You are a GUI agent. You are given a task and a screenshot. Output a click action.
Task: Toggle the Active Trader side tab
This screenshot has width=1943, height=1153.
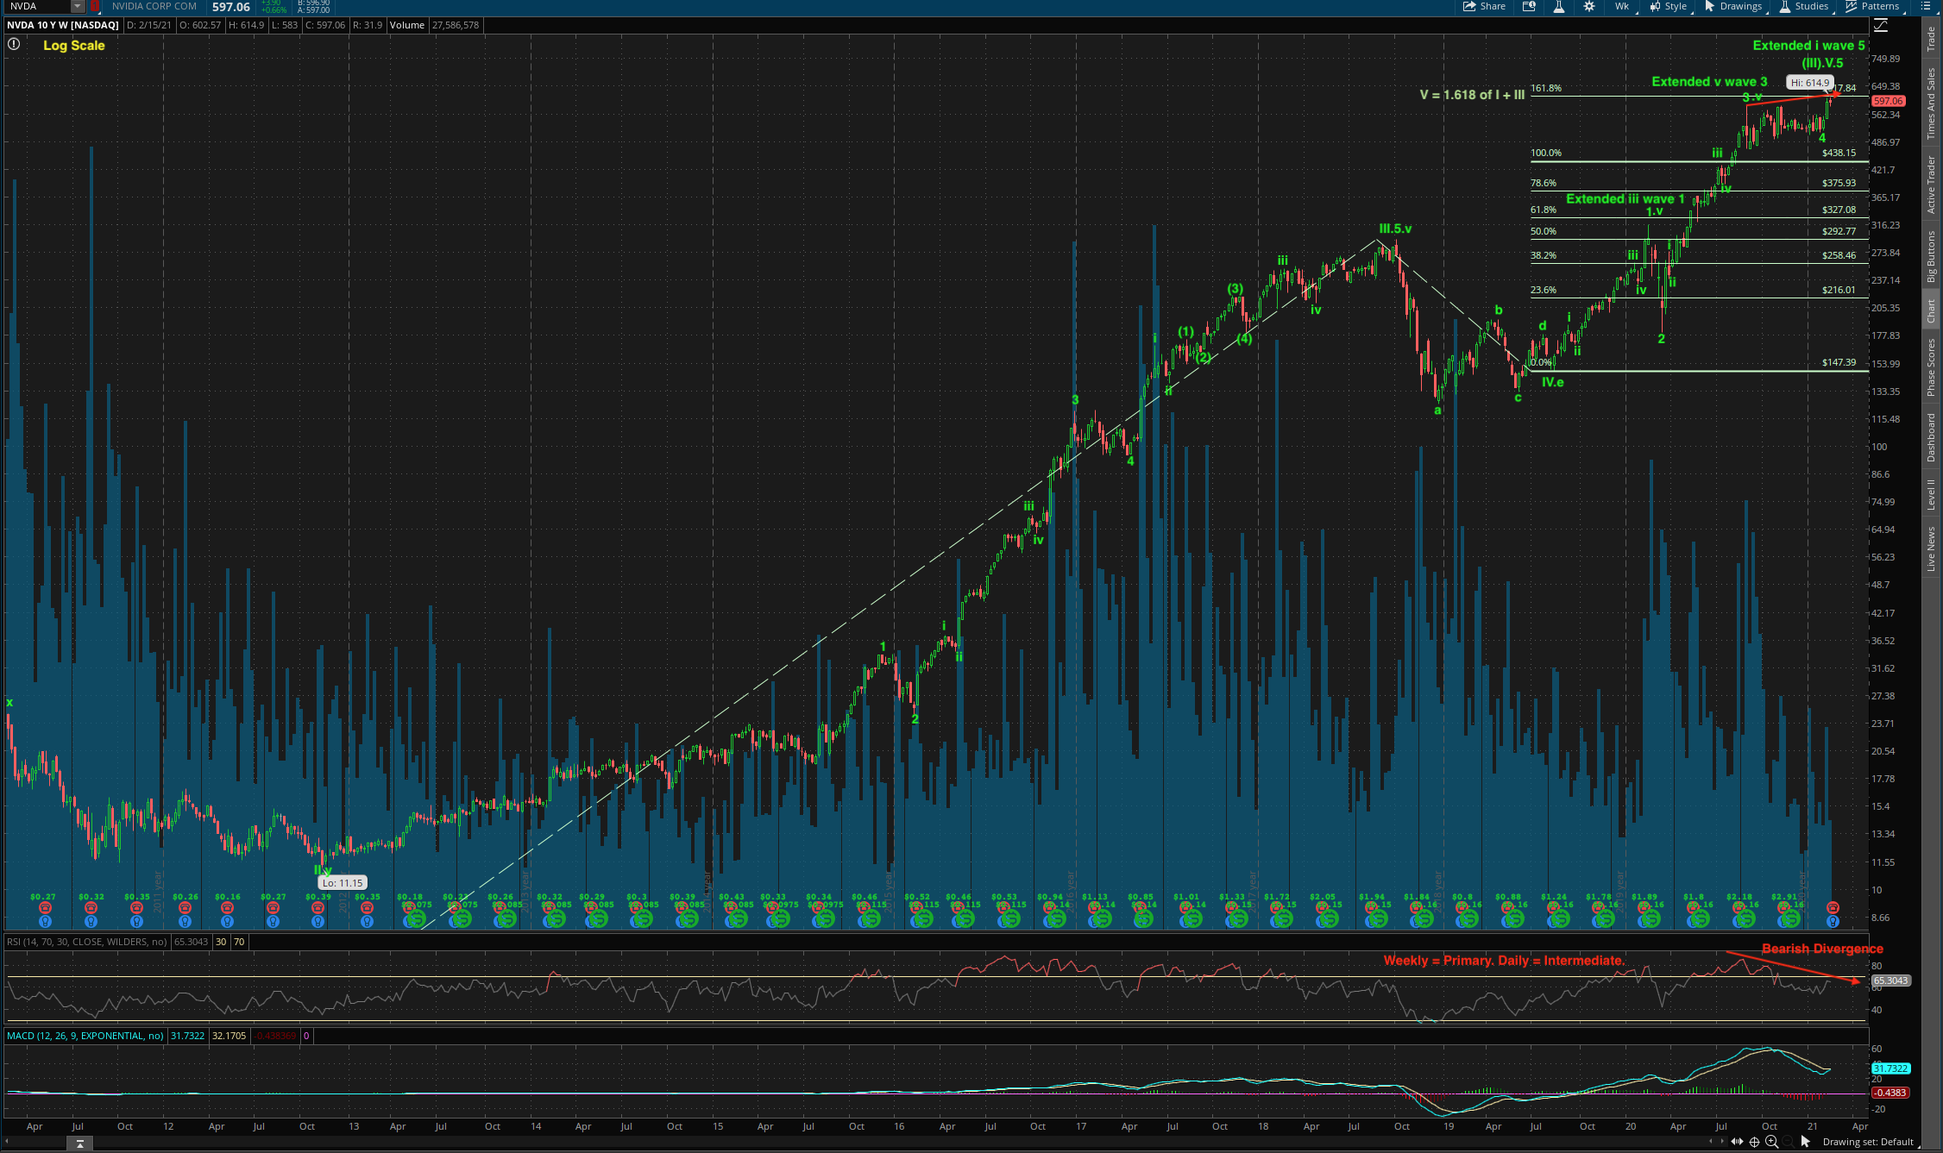pyautogui.click(x=1931, y=185)
